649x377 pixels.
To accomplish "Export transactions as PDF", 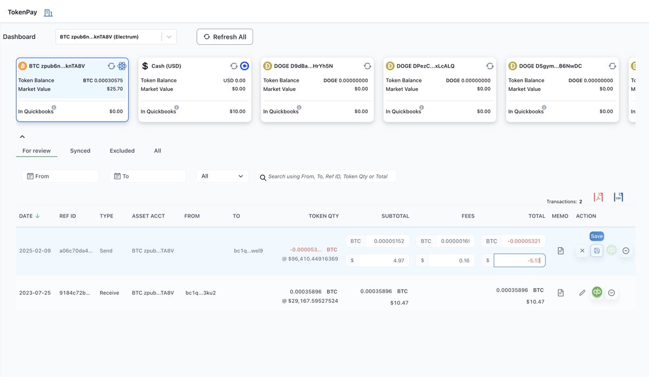I will click(x=598, y=197).
